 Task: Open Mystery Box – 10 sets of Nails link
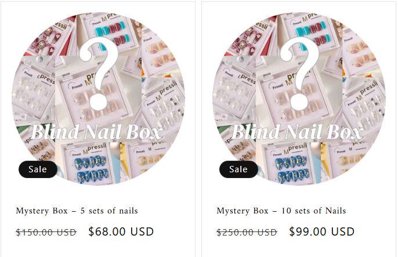point(281,211)
